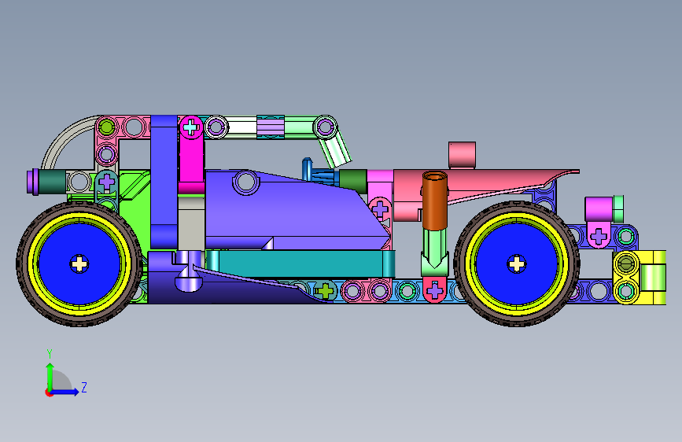Pick the dark green cylinder at the left end

[x=52, y=182]
